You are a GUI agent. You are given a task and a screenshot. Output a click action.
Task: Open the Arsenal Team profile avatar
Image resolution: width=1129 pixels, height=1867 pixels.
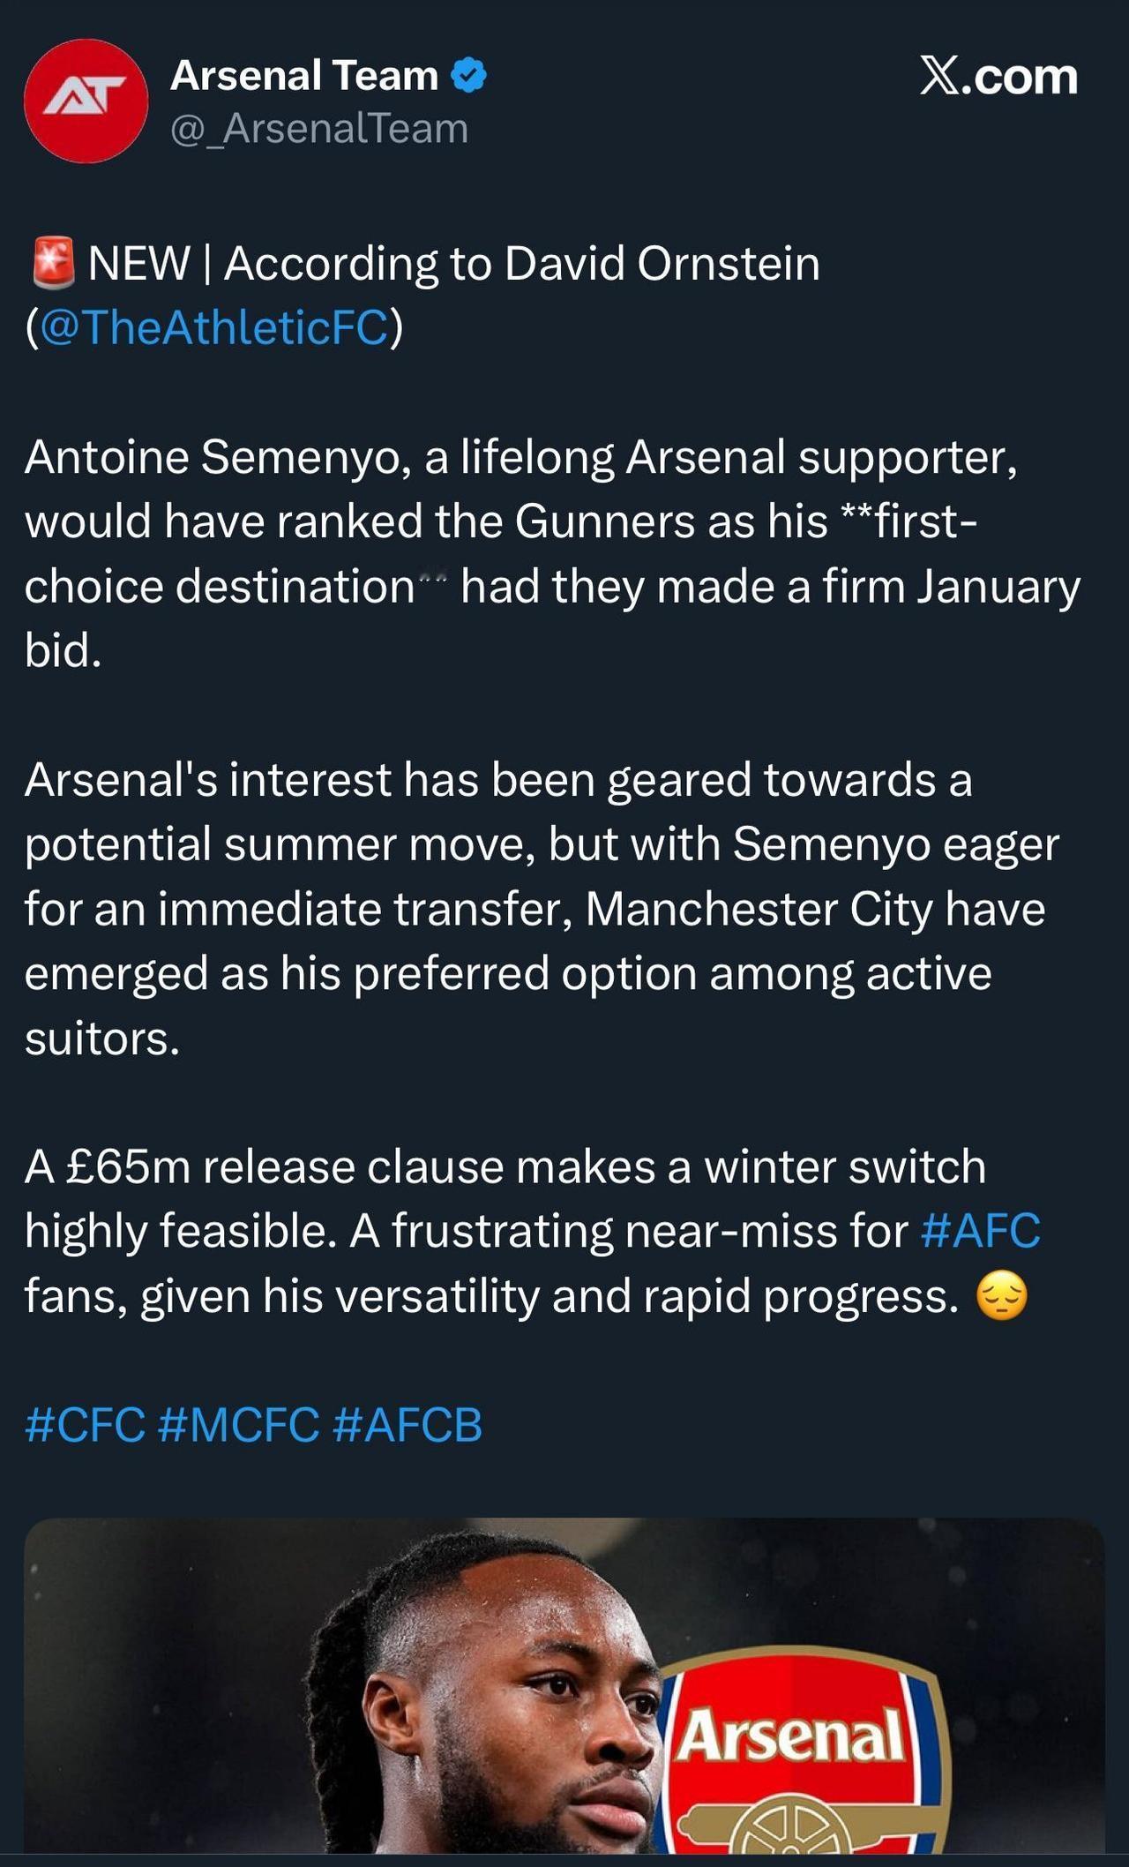[86, 101]
